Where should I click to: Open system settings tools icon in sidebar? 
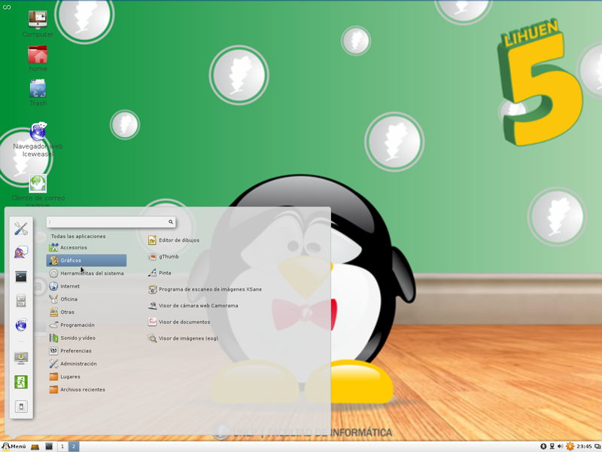[x=21, y=229]
